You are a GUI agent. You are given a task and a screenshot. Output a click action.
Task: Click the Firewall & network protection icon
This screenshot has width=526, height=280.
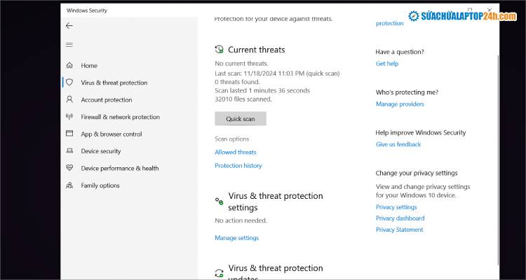click(69, 117)
